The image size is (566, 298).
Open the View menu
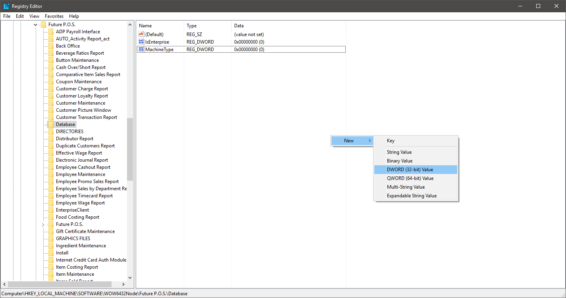(x=35, y=16)
